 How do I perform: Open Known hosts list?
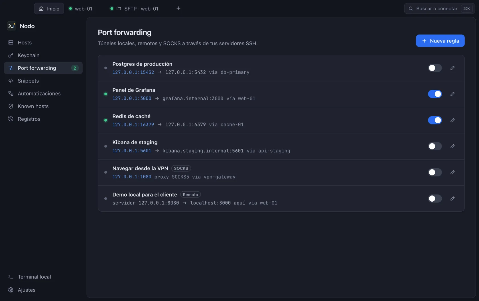(43, 106)
